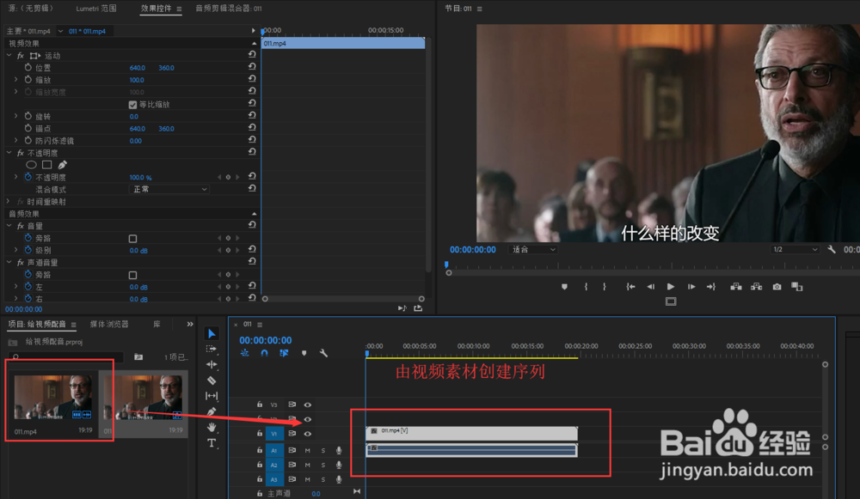Go to Out point
The image size is (860, 499).
point(711,287)
